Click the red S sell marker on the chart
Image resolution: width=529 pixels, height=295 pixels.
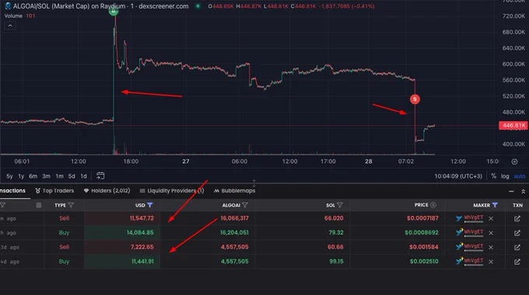415,99
